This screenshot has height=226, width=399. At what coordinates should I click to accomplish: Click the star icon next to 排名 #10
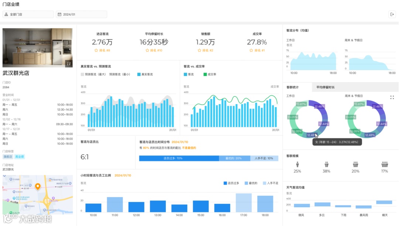[147, 50]
